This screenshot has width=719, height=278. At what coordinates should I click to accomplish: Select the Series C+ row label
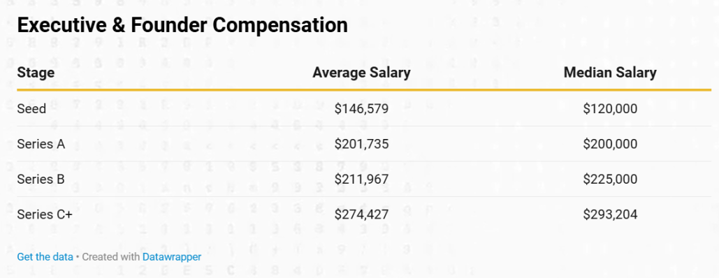[x=45, y=214]
